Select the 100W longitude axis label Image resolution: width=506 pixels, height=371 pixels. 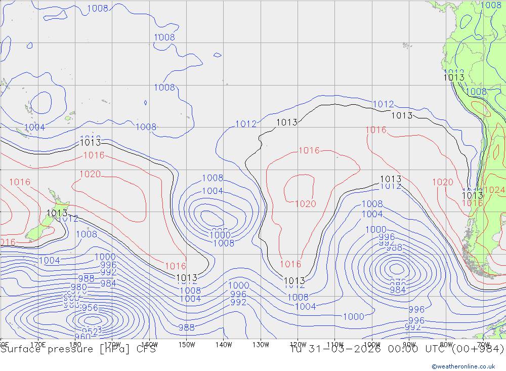click(x=372, y=345)
